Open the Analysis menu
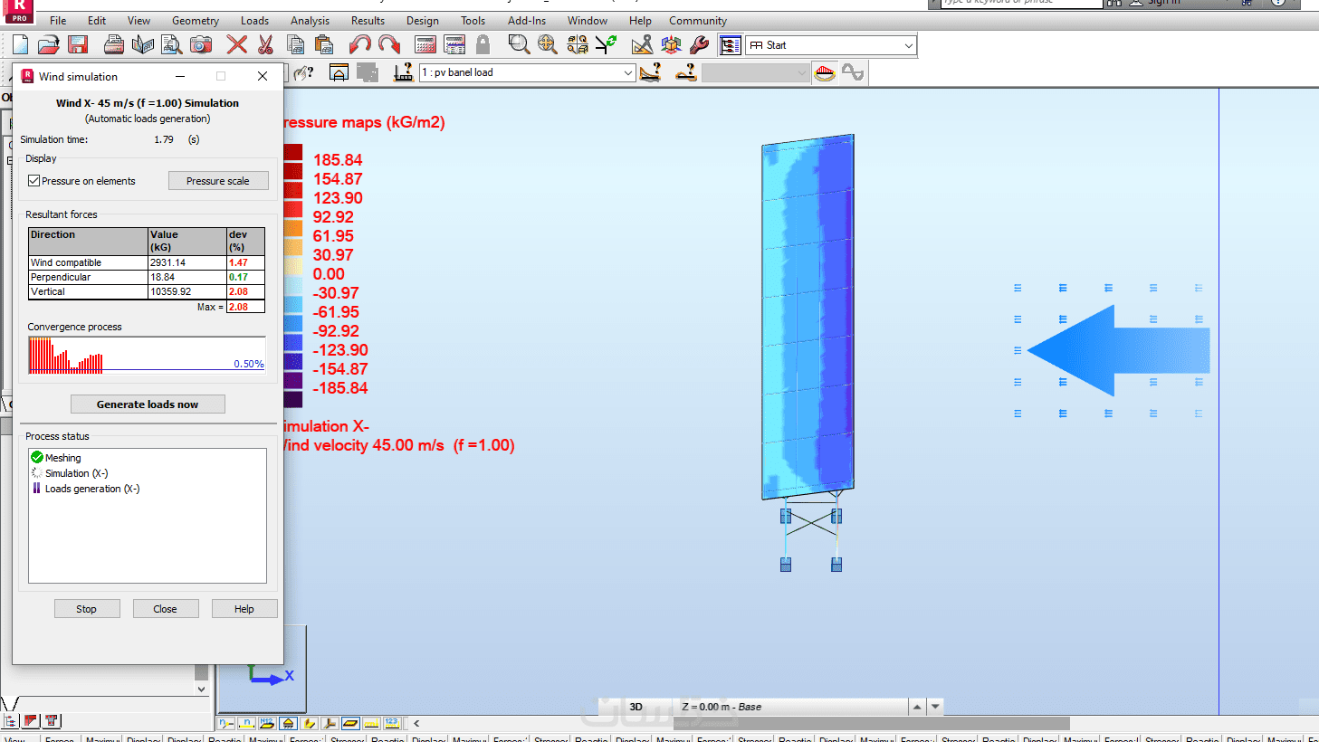The height and width of the screenshot is (742, 1319). pyautogui.click(x=311, y=21)
